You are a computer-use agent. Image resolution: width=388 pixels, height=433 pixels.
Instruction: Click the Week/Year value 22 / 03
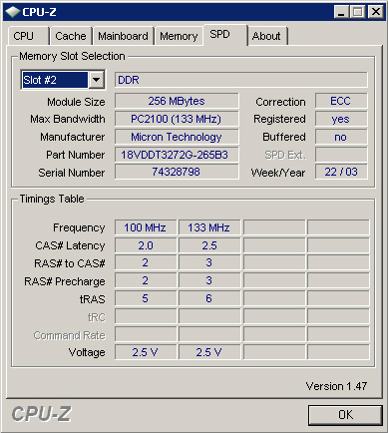point(341,172)
